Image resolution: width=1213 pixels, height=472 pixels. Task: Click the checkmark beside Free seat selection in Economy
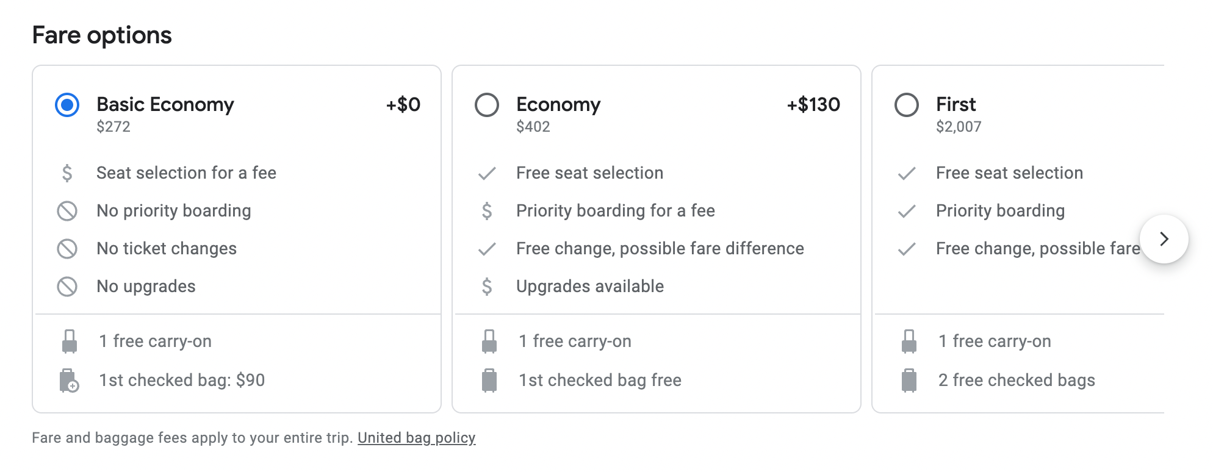(486, 173)
